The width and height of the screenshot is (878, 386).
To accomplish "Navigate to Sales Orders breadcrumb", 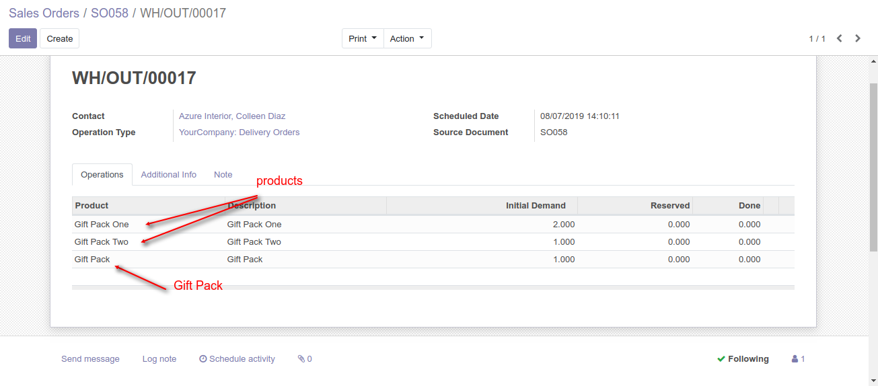I will (44, 13).
